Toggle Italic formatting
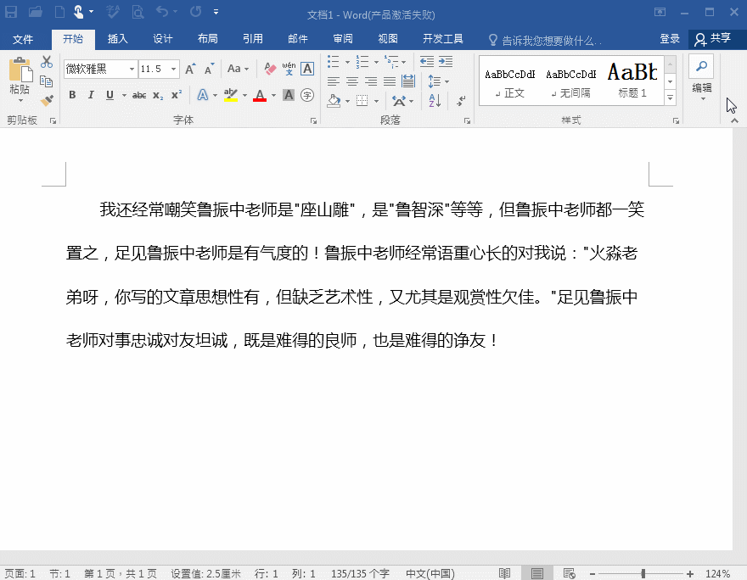Image resolution: width=747 pixels, height=580 pixels. coord(91,95)
